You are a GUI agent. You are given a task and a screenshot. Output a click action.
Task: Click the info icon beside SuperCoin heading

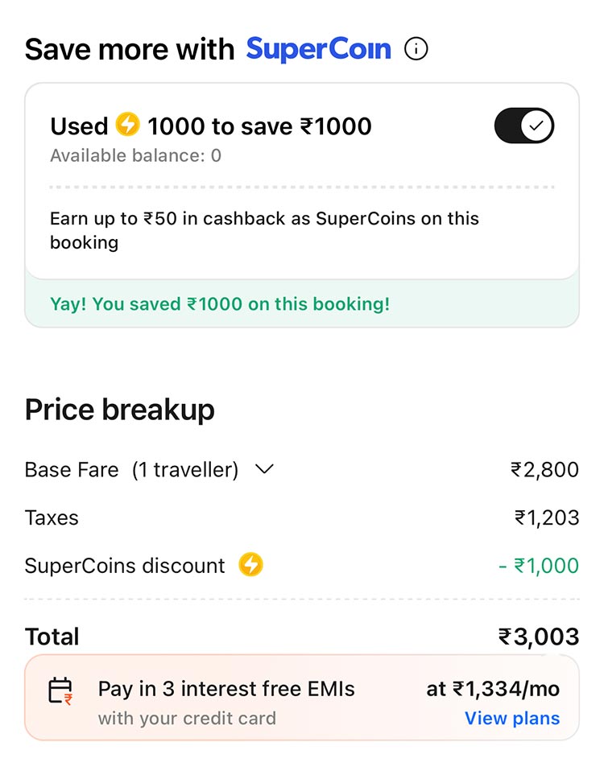point(416,49)
